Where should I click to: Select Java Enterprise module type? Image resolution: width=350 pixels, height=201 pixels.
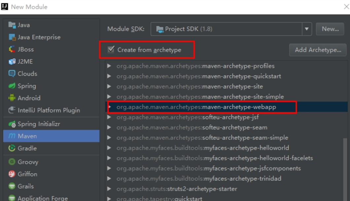tap(51, 37)
